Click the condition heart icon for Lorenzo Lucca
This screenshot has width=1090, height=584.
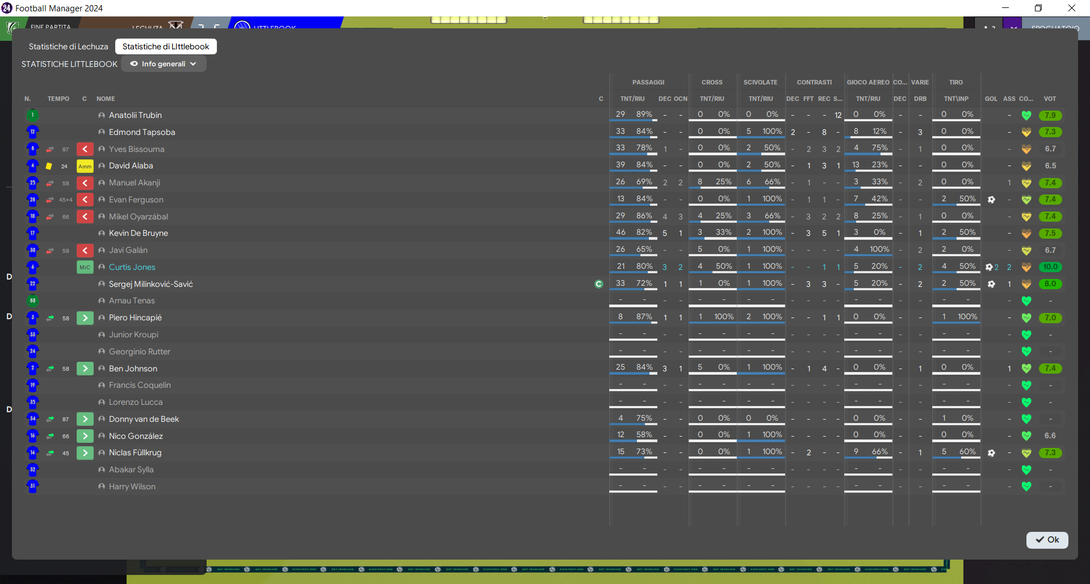point(1026,403)
